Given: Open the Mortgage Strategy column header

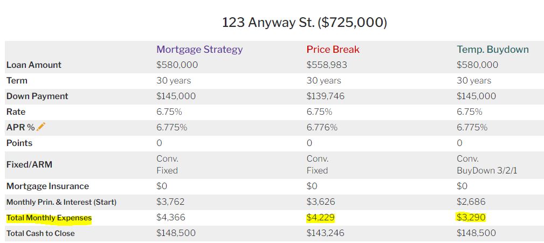Looking at the screenshot, I should click(x=199, y=50).
